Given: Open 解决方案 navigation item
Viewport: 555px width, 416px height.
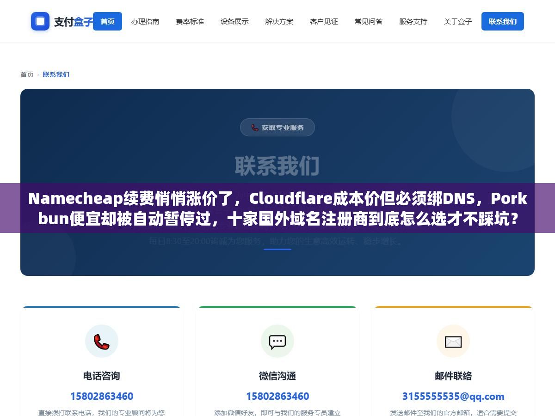Looking at the screenshot, I should [279, 21].
